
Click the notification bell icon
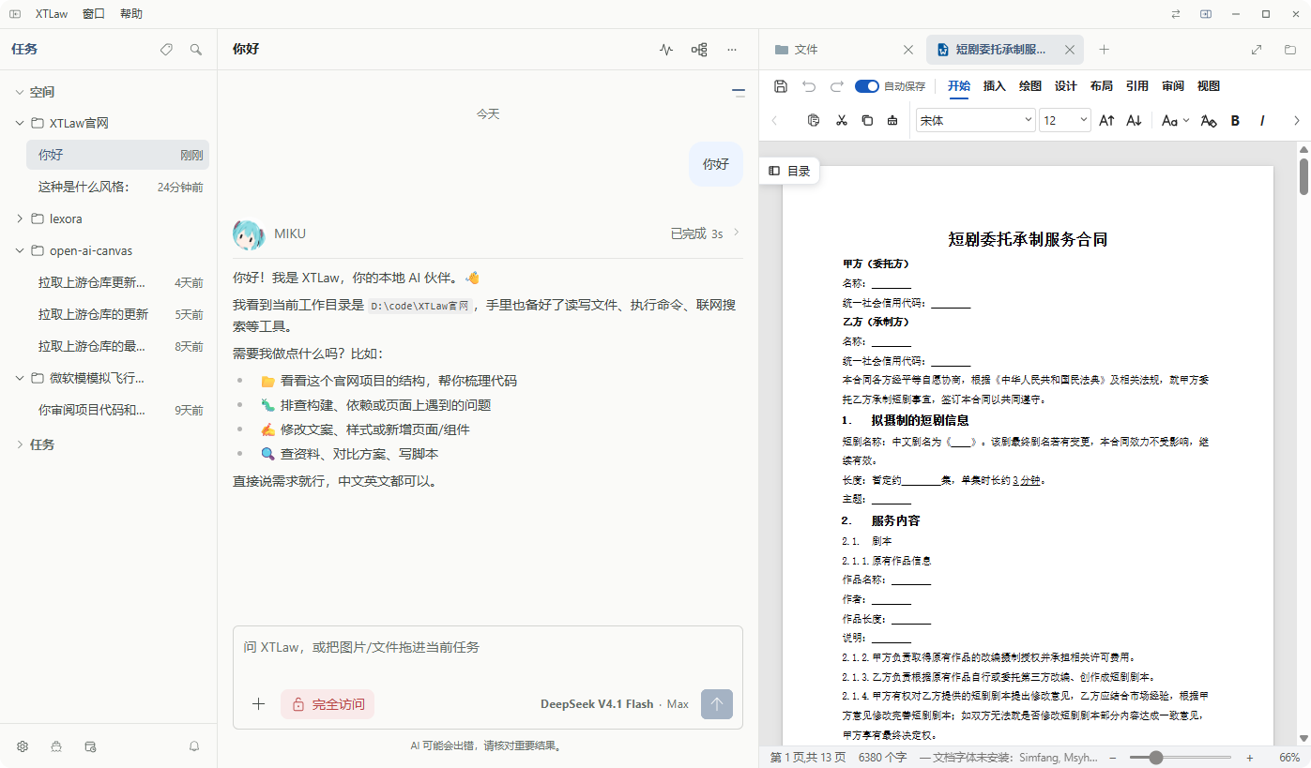click(x=194, y=746)
